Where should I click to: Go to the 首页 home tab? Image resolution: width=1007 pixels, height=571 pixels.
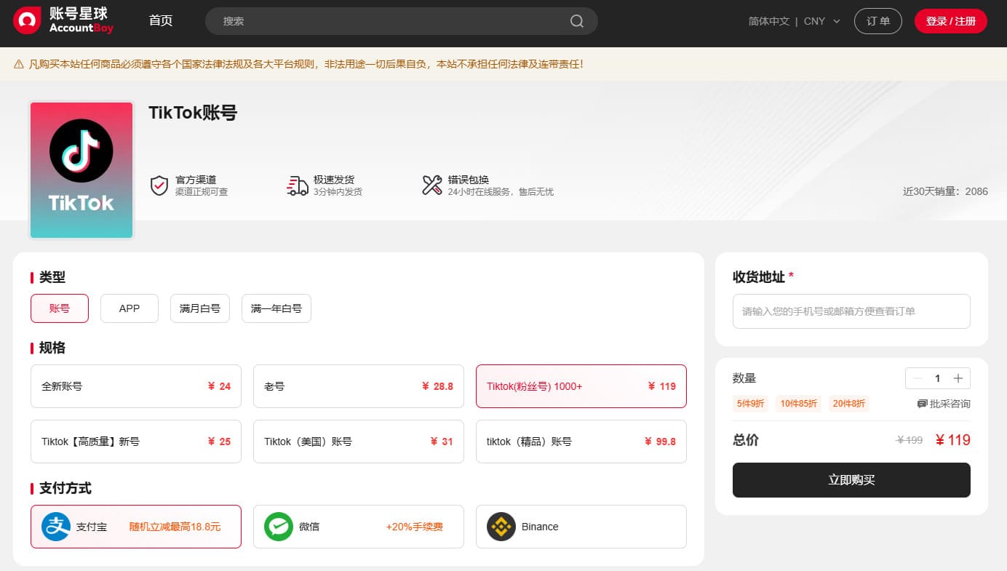coord(161,21)
